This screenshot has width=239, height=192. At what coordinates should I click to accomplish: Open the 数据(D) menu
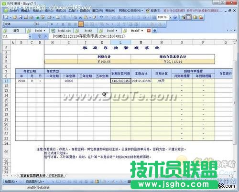click(x=85, y=11)
